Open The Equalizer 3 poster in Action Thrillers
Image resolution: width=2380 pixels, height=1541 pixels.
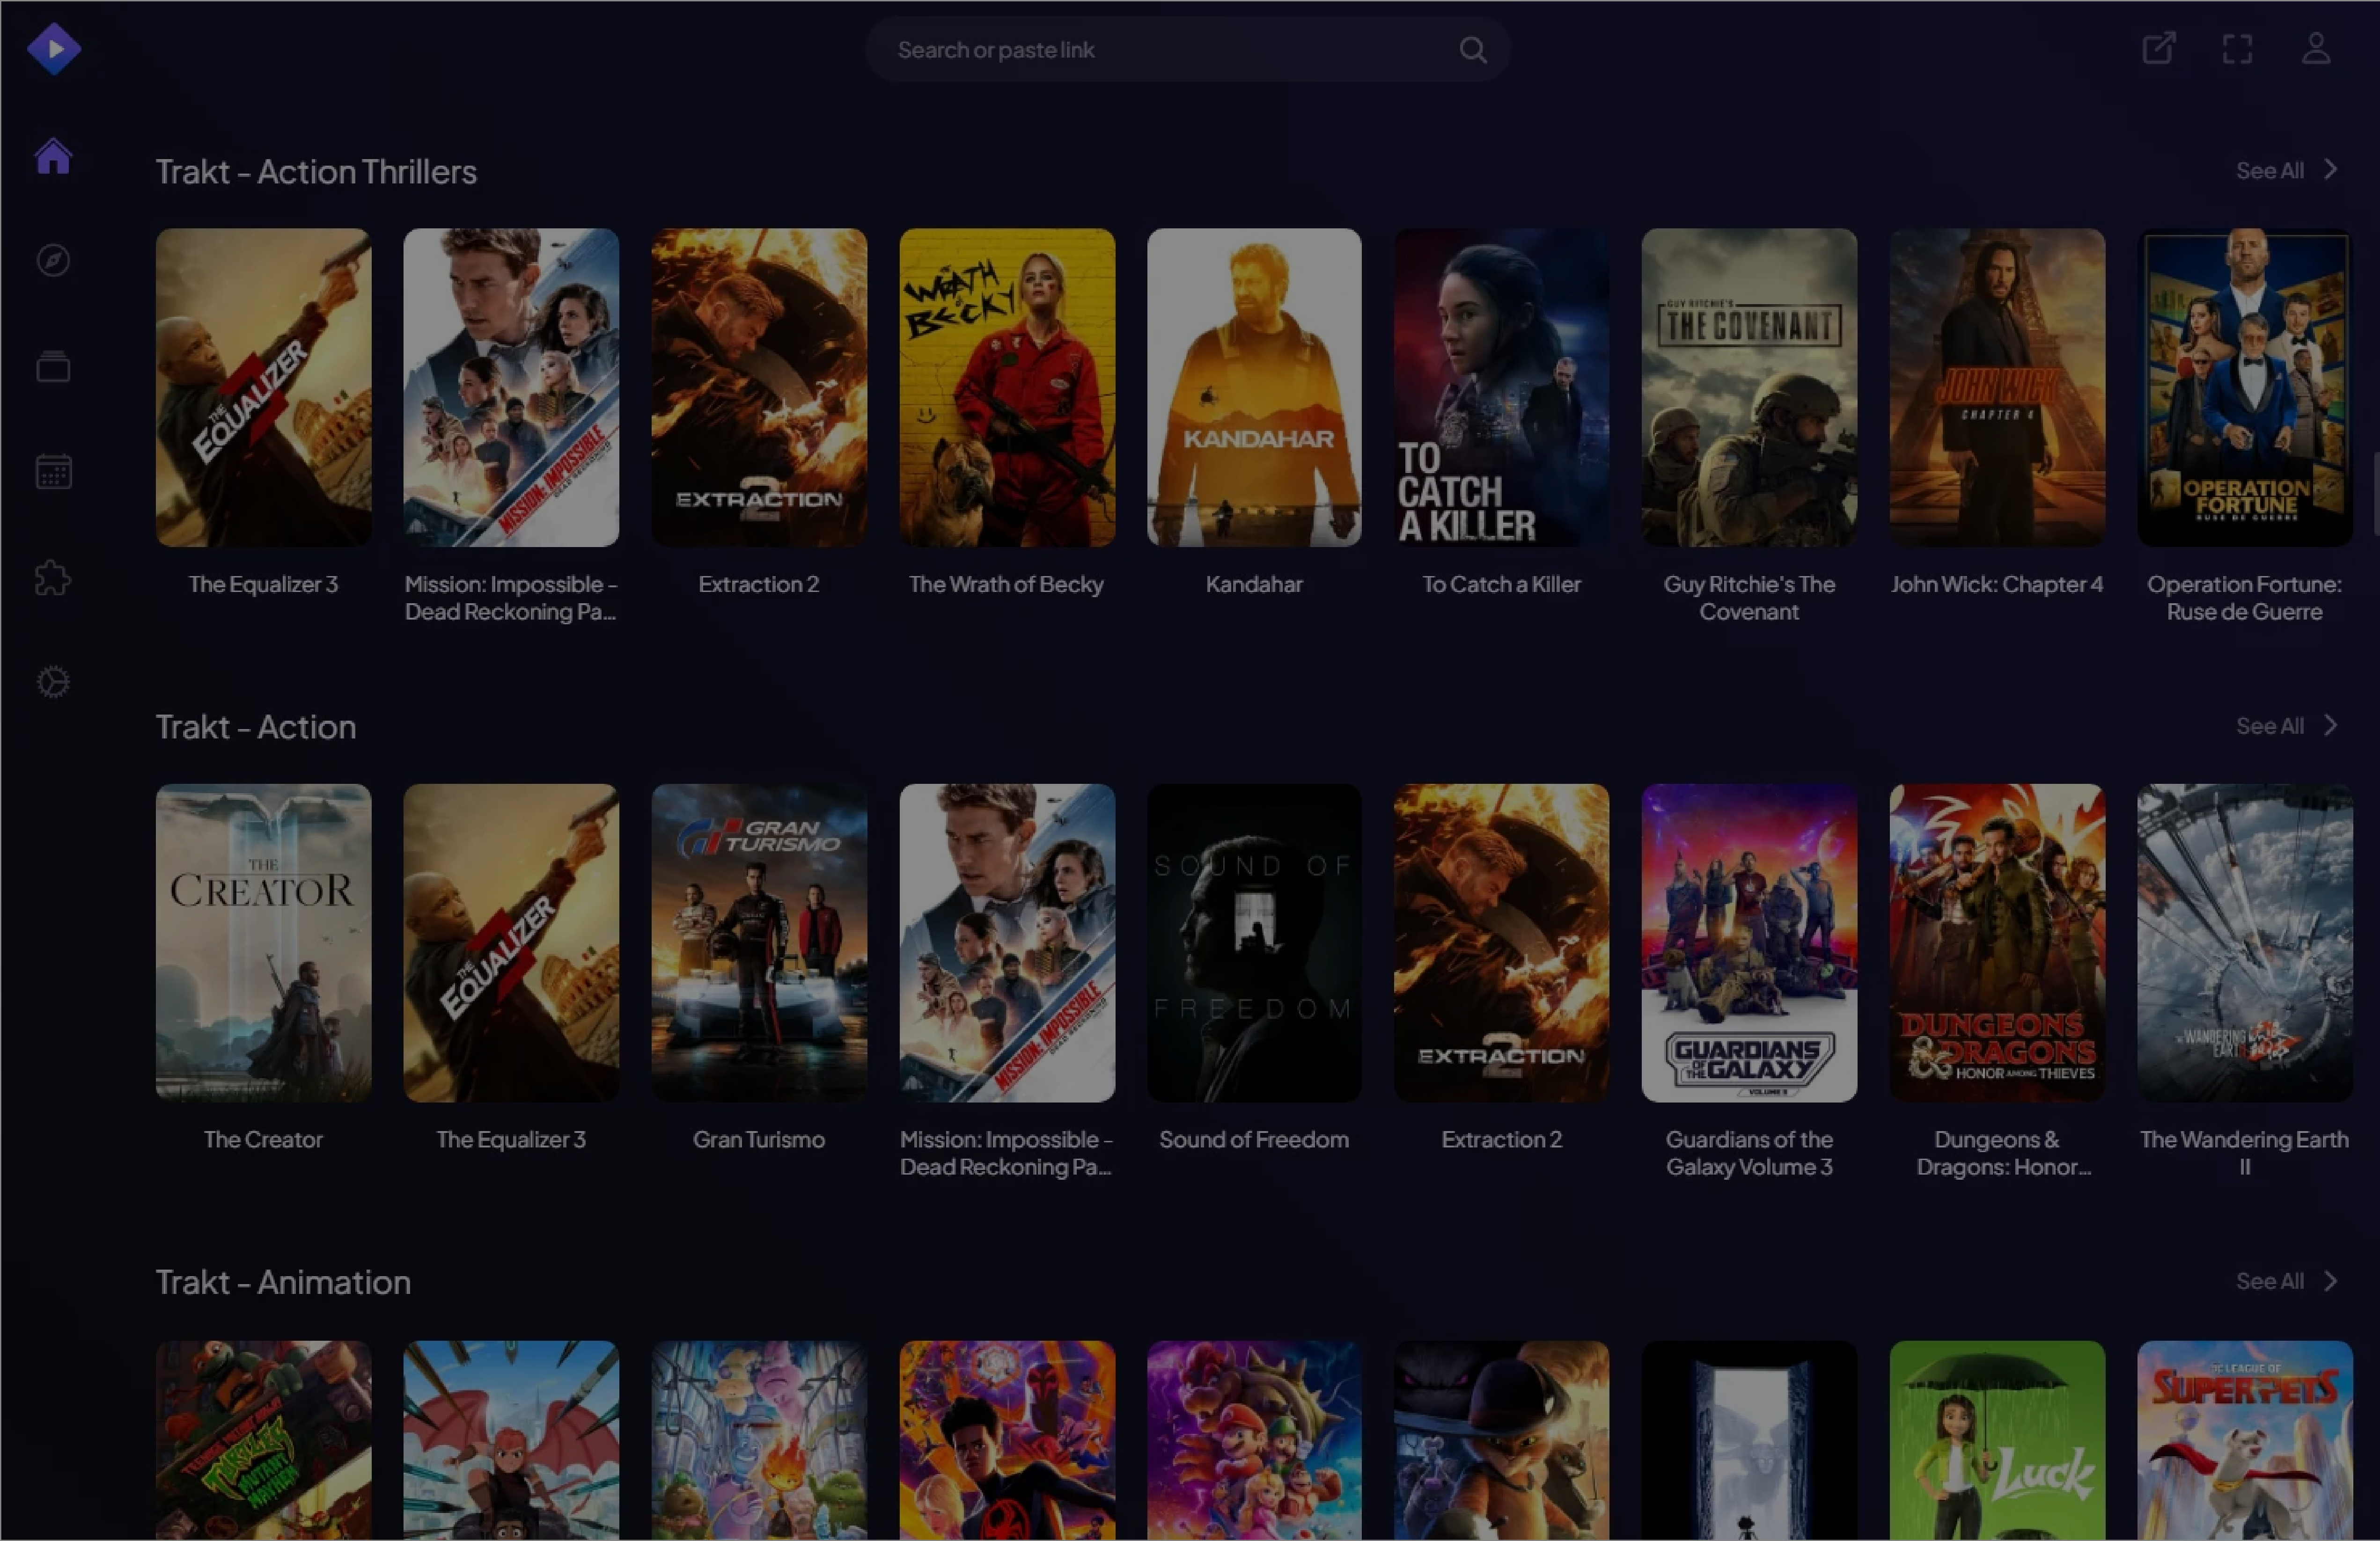pos(263,388)
